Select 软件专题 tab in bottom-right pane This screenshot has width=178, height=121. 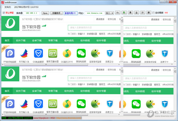156,91
